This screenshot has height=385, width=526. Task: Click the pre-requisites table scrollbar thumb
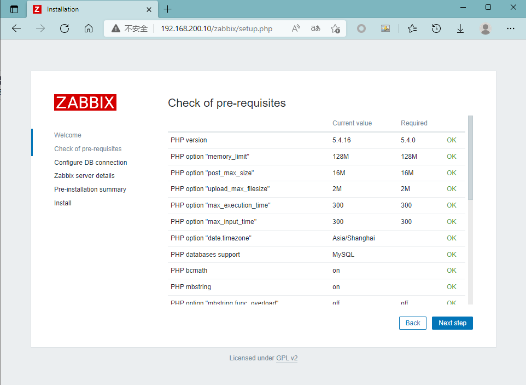point(470,158)
